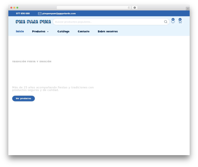Open a new browser tab with plus

pyautogui.click(x=188, y=9)
